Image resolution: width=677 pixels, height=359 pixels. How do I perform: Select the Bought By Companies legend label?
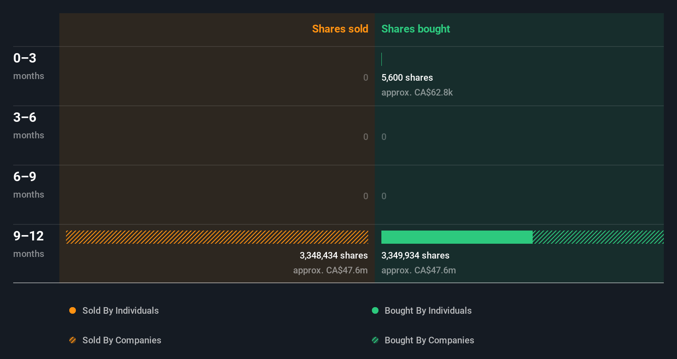point(429,340)
